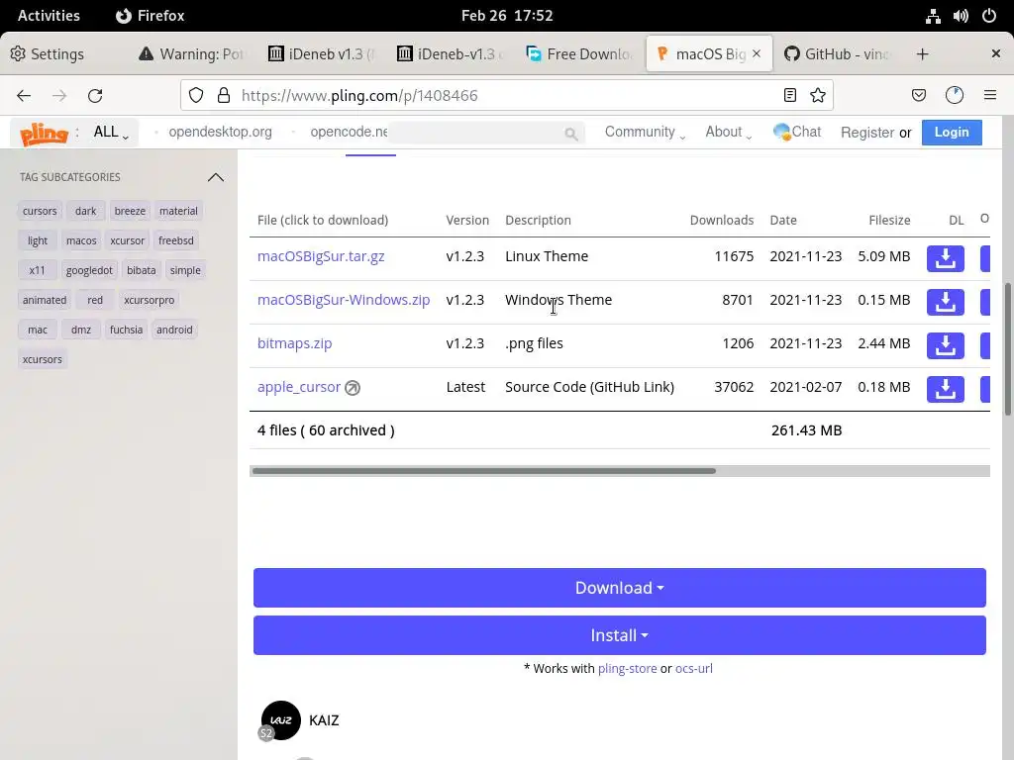Select the xcursorpro tag

149,300
